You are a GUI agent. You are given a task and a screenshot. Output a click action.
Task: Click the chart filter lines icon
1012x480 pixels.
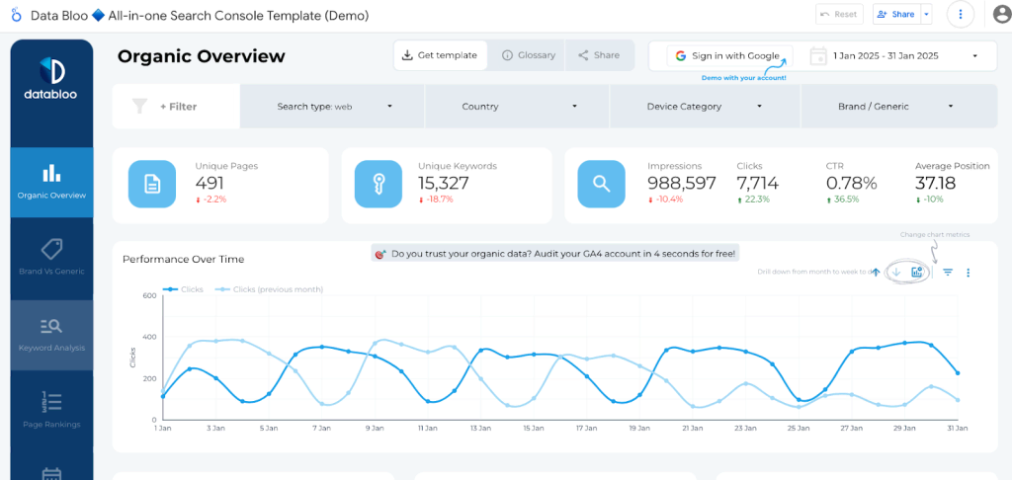[948, 273]
